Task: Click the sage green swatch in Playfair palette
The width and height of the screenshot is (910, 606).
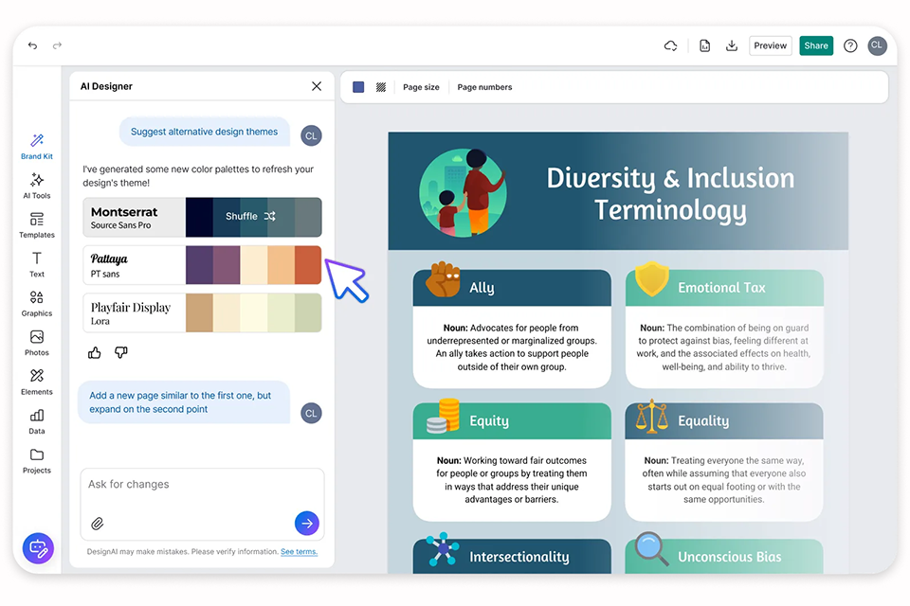Action: 308,312
